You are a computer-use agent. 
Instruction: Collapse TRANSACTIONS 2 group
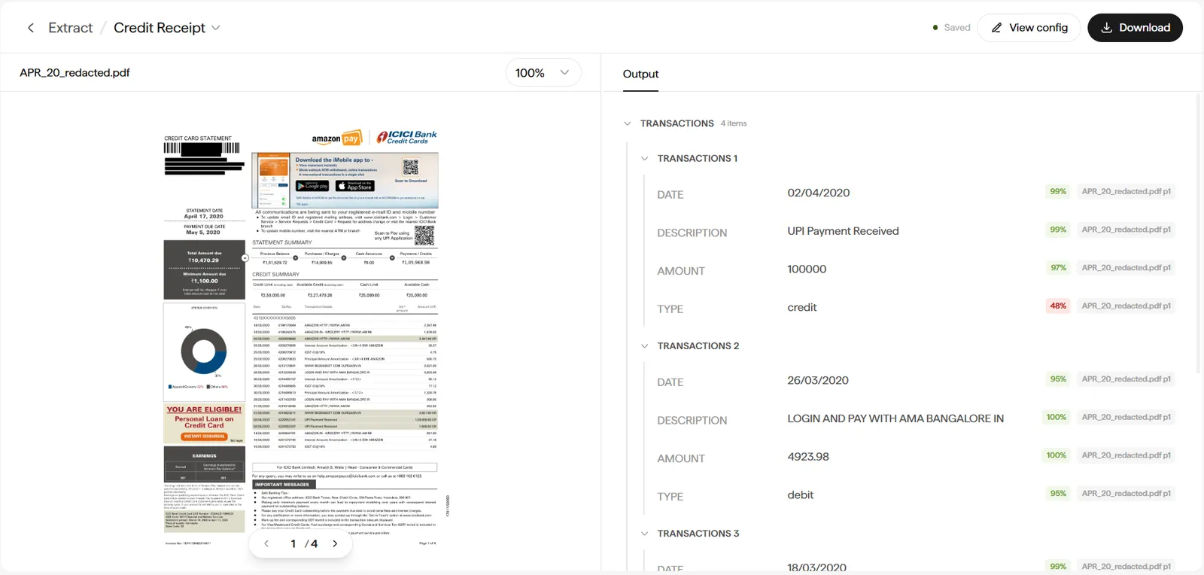[644, 346]
